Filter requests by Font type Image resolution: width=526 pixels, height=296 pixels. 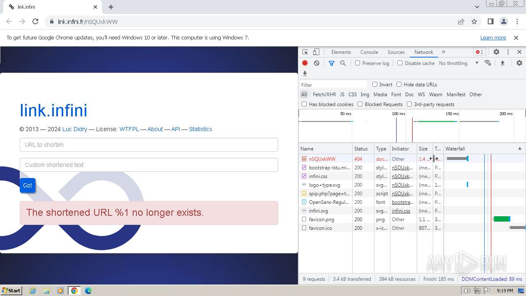point(396,94)
